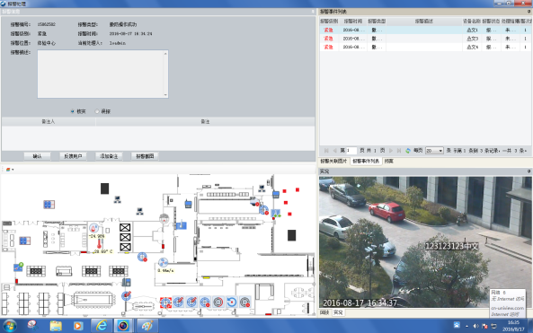Open the per-page count dropdown showing 20
The image size is (533, 333).
coord(434,151)
